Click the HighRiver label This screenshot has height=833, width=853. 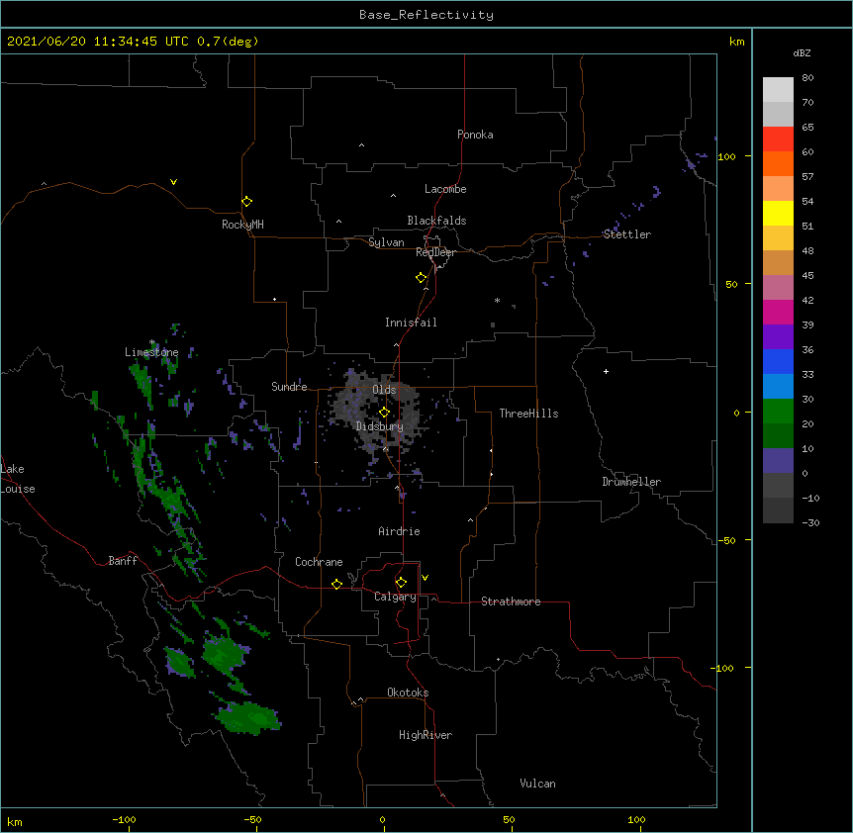point(426,735)
